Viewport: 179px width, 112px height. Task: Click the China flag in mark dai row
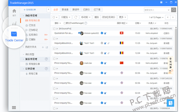tap(122, 63)
